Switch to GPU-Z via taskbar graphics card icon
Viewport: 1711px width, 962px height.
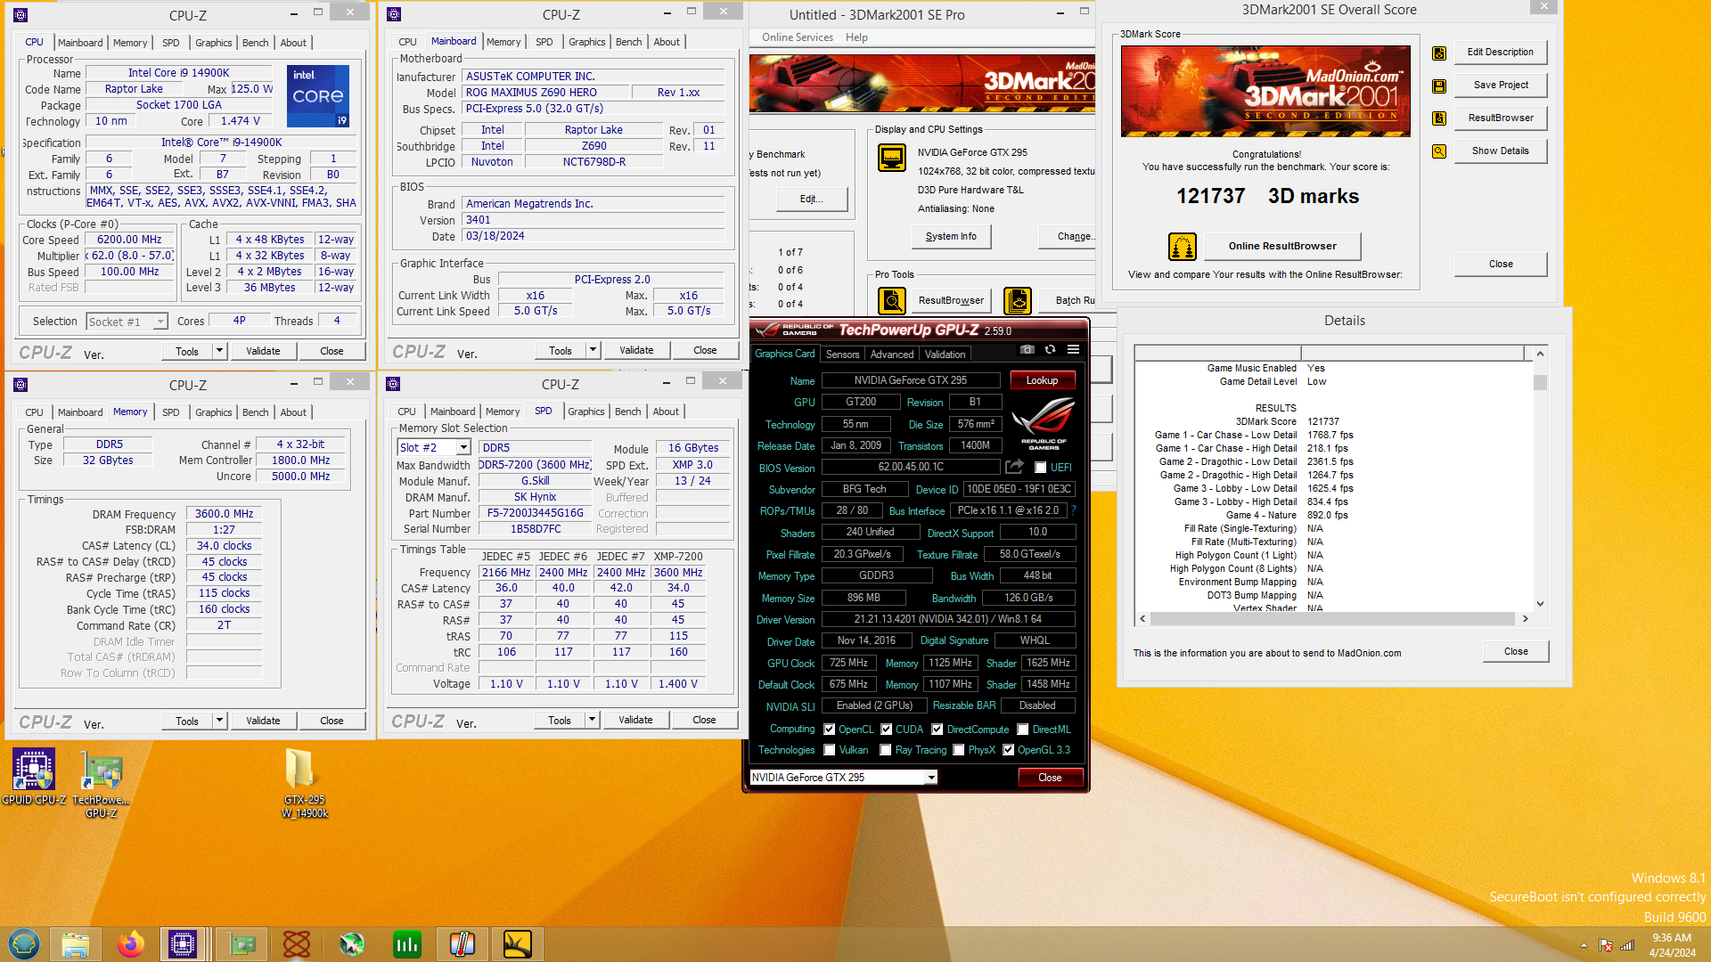tap(242, 943)
